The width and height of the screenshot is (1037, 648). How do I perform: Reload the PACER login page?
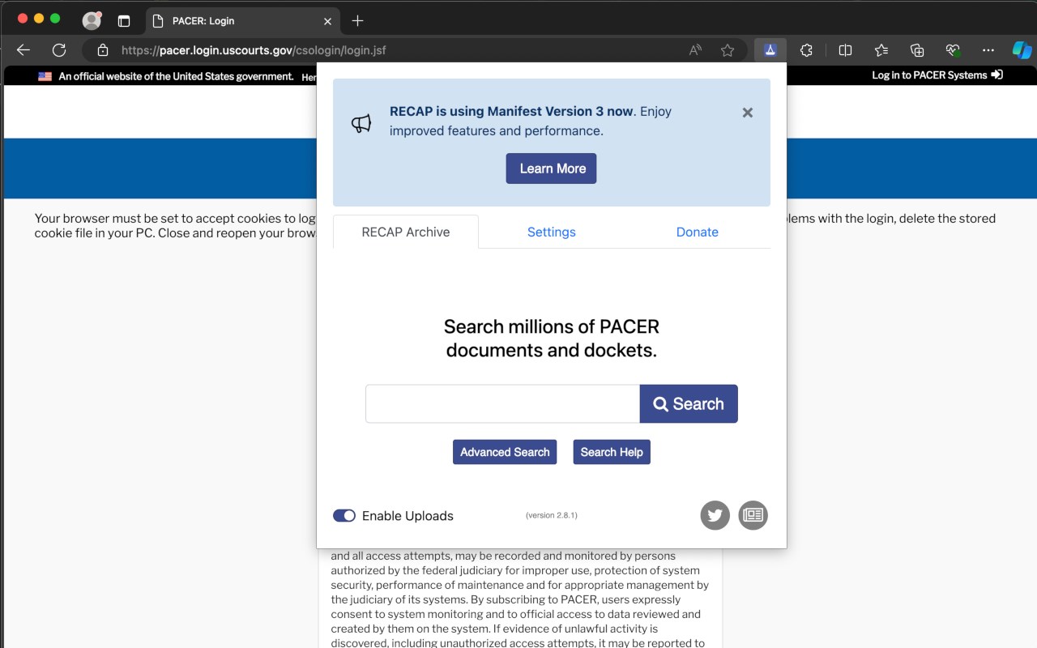click(59, 50)
